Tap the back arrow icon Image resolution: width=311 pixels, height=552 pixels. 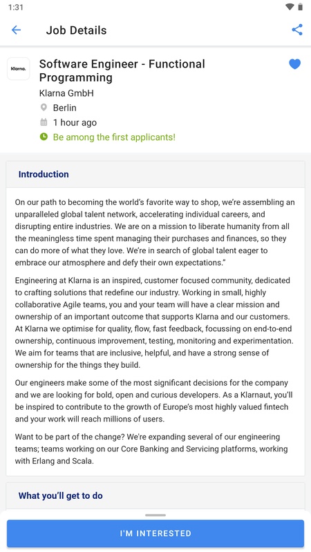click(16, 30)
